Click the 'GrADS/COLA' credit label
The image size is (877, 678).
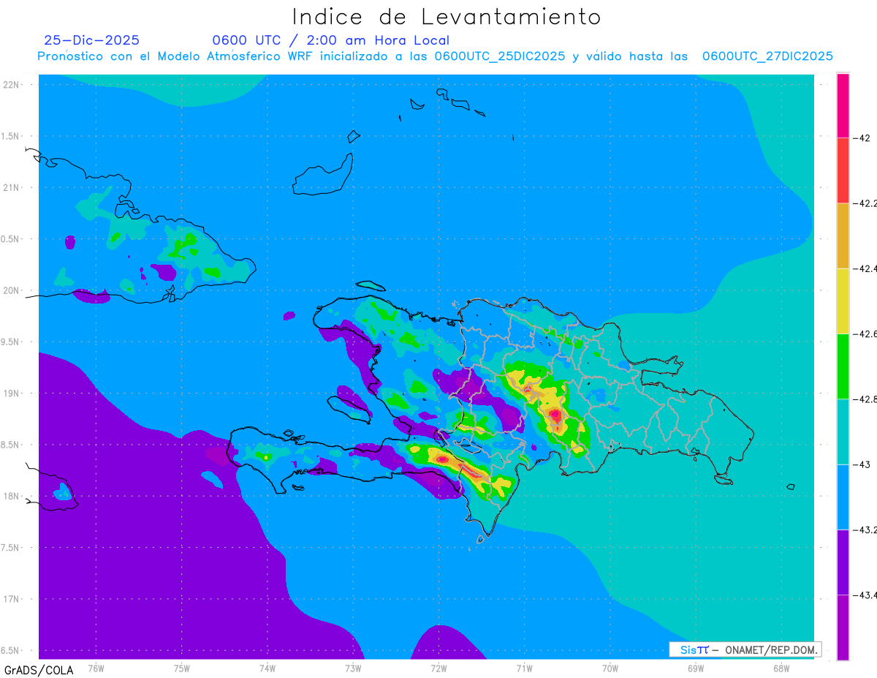click(x=39, y=670)
